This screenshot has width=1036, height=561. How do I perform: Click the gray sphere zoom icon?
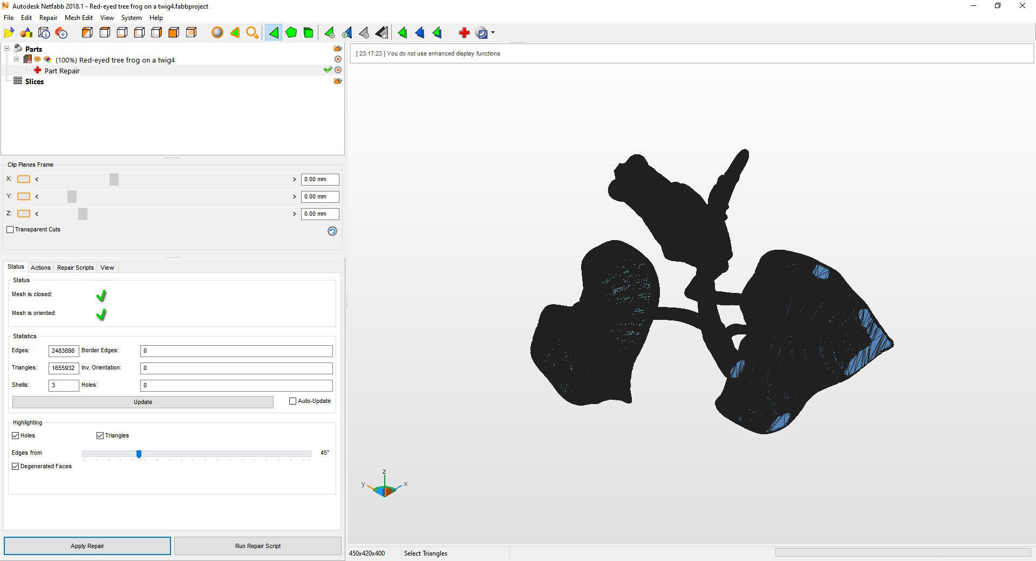click(x=217, y=33)
